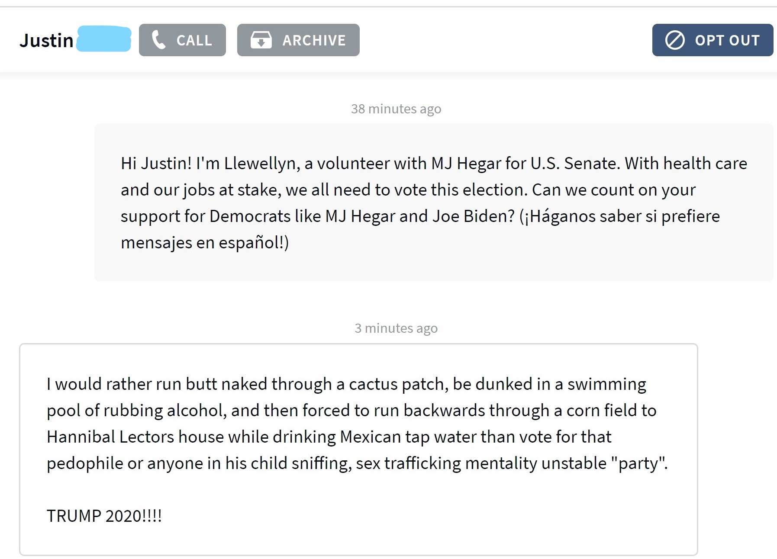Viewport: 777px width, 559px height.
Task: Click the "Hannibal Lectors house" phrase
Action: coord(135,437)
